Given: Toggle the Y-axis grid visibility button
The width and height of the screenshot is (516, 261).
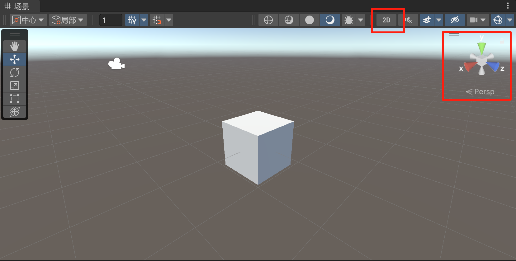Looking at the screenshot, I should tap(132, 20).
